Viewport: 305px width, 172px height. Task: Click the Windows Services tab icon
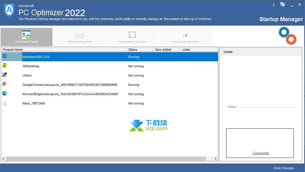pyautogui.click(x=185, y=35)
